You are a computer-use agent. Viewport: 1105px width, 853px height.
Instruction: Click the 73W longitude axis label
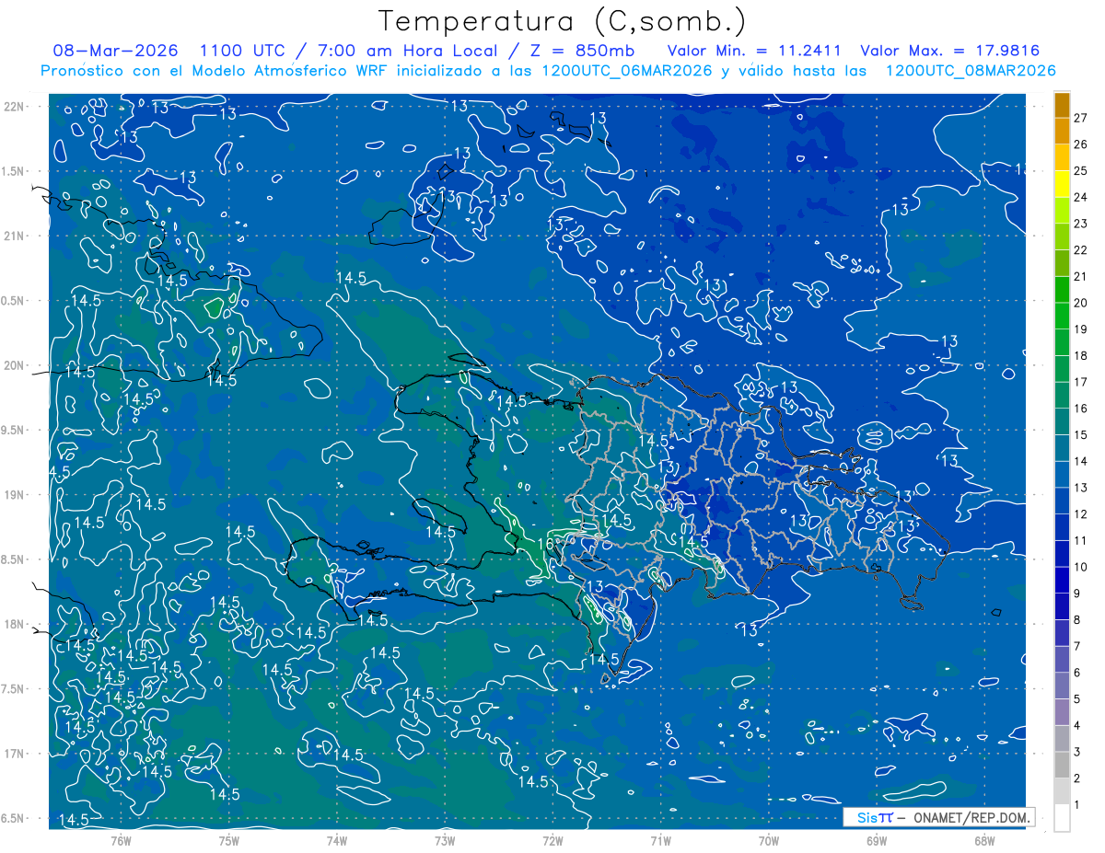pyautogui.click(x=444, y=841)
